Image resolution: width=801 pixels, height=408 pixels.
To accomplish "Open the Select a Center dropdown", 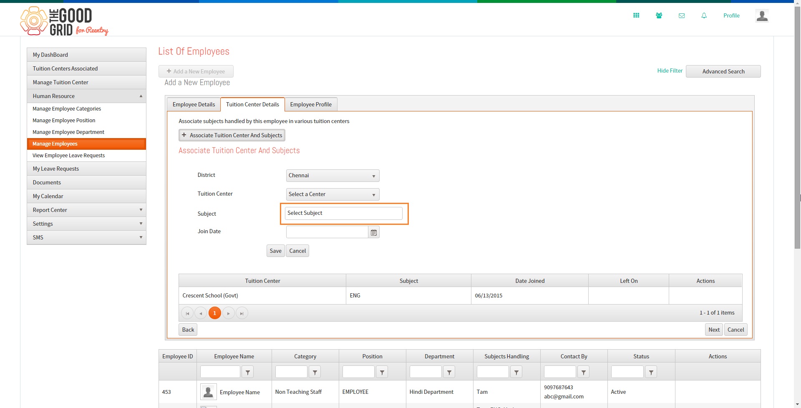I will [333, 194].
